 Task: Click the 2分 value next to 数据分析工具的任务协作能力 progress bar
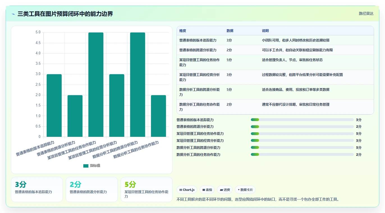359,154
